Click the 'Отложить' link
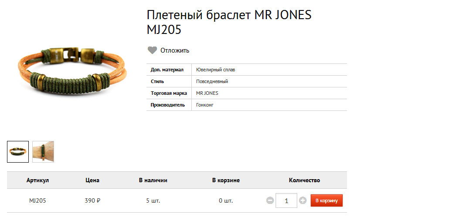 [175, 50]
